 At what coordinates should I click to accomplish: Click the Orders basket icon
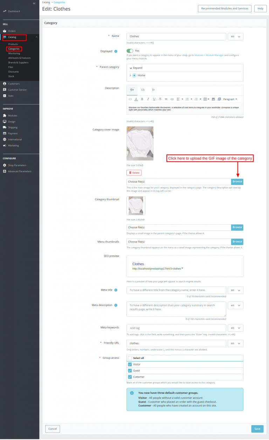click(5, 31)
